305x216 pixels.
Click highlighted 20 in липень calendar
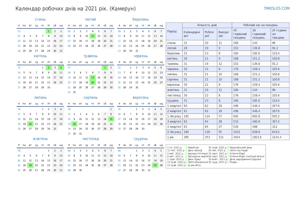(30, 124)
